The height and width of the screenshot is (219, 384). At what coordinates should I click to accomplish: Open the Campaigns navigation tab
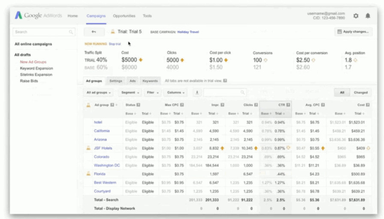[96, 16]
